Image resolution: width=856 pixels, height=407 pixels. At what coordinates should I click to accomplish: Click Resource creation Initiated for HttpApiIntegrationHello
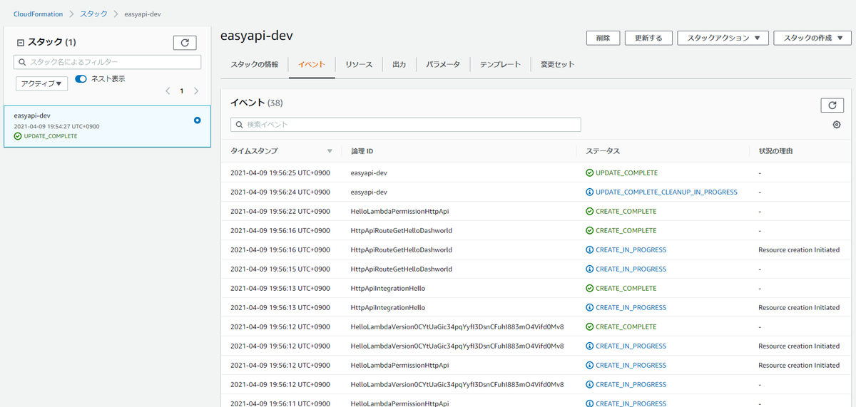click(799, 308)
